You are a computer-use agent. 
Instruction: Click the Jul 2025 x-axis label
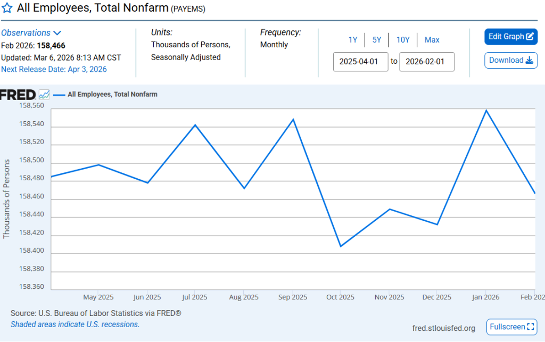click(195, 297)
